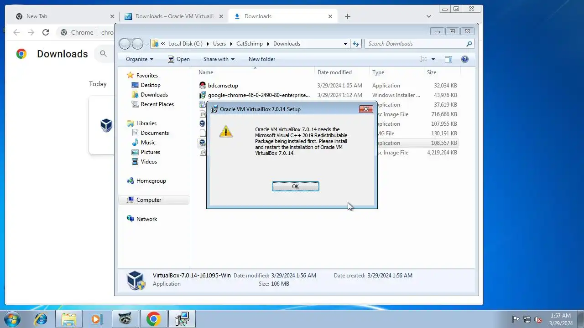Select Local Disk (C:) in the breadcrumb
584x328 pixels.
point(185,44)
